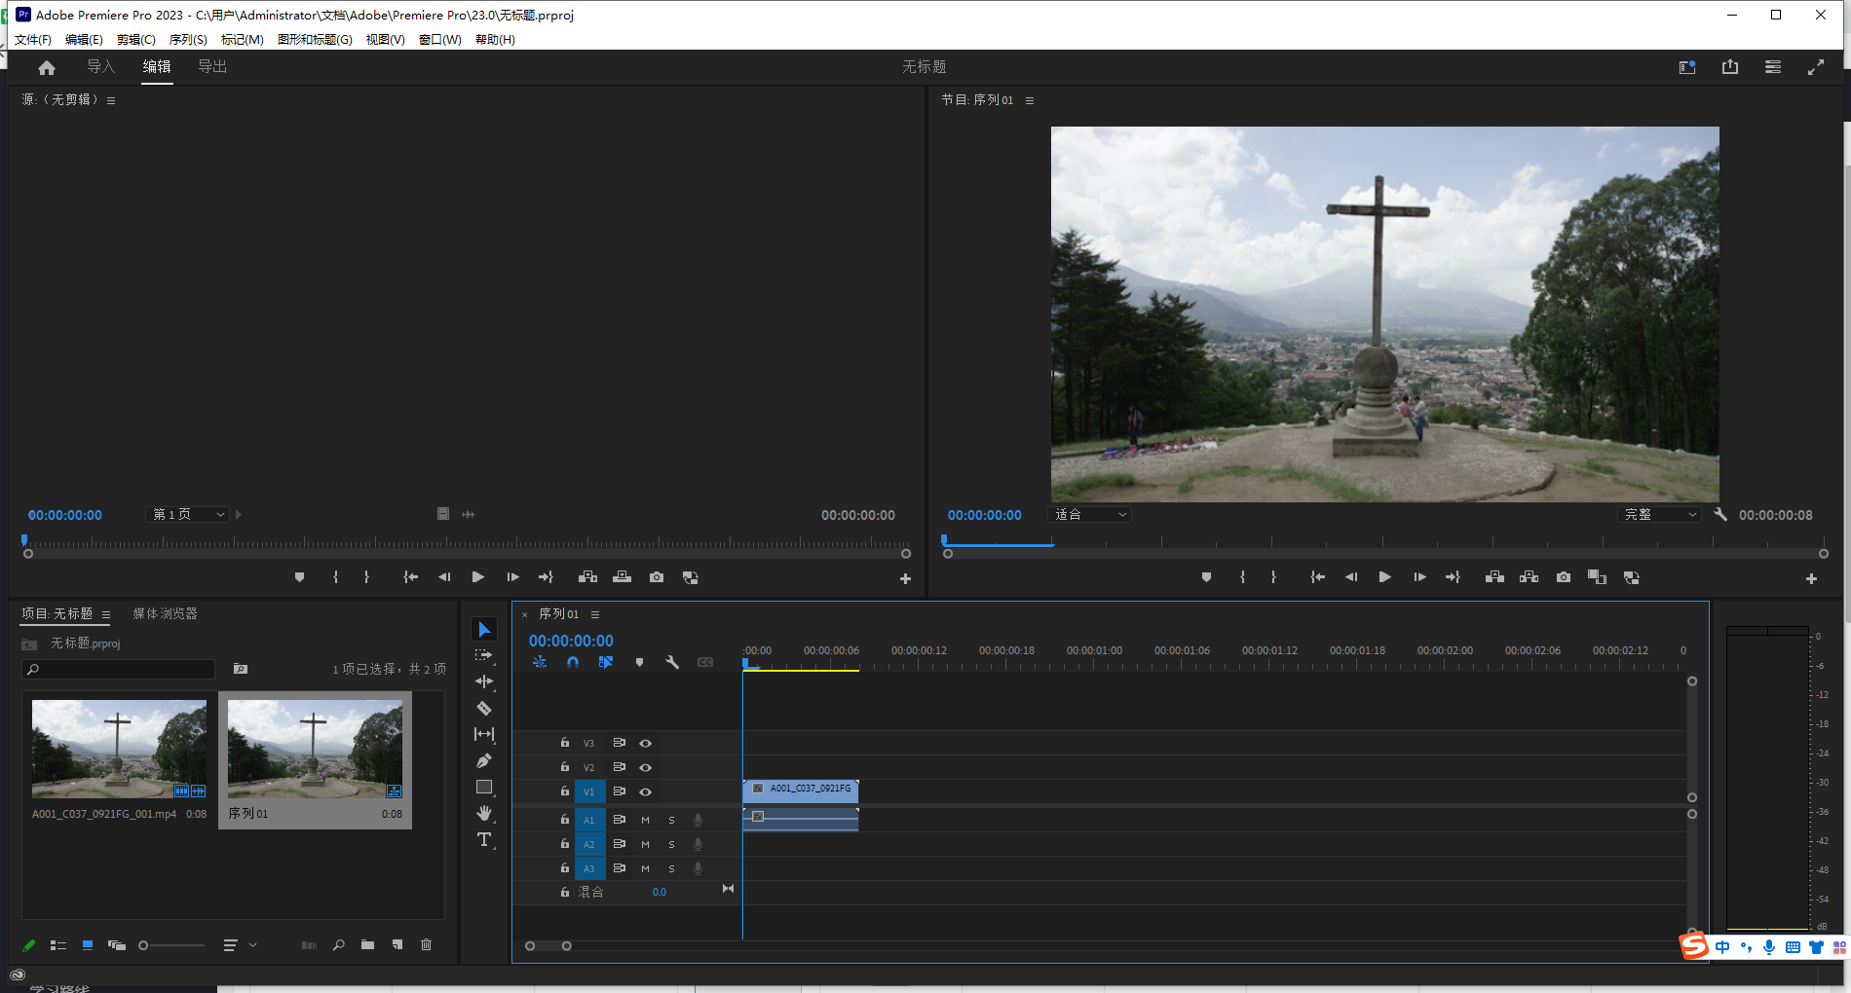This screenshot has width=1851, height=993.
Task: Go to In point in Program monitor
Action: point(1317,577)
